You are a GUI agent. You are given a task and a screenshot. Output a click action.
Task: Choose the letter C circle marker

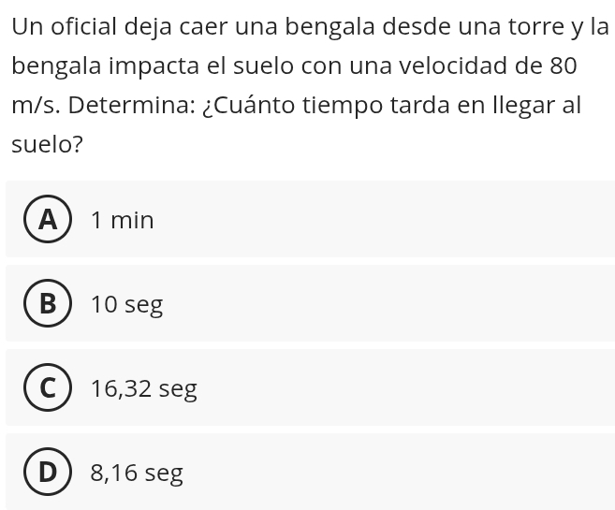tap(48, 388)
